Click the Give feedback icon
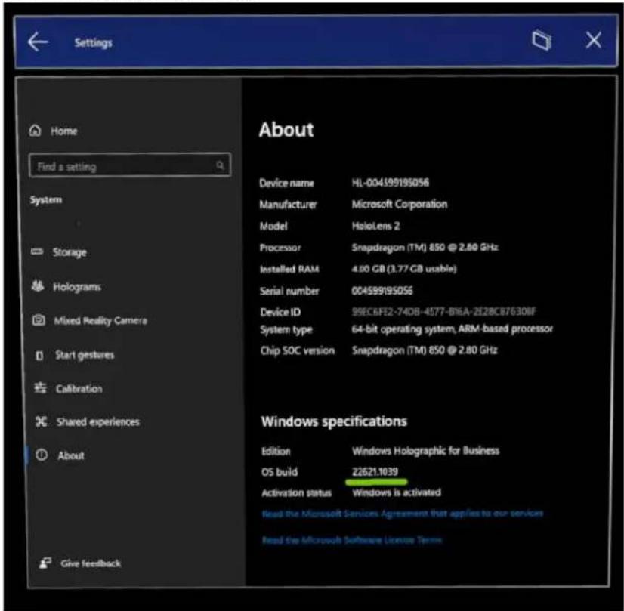 pyautogui.click(x=45, y=563)
